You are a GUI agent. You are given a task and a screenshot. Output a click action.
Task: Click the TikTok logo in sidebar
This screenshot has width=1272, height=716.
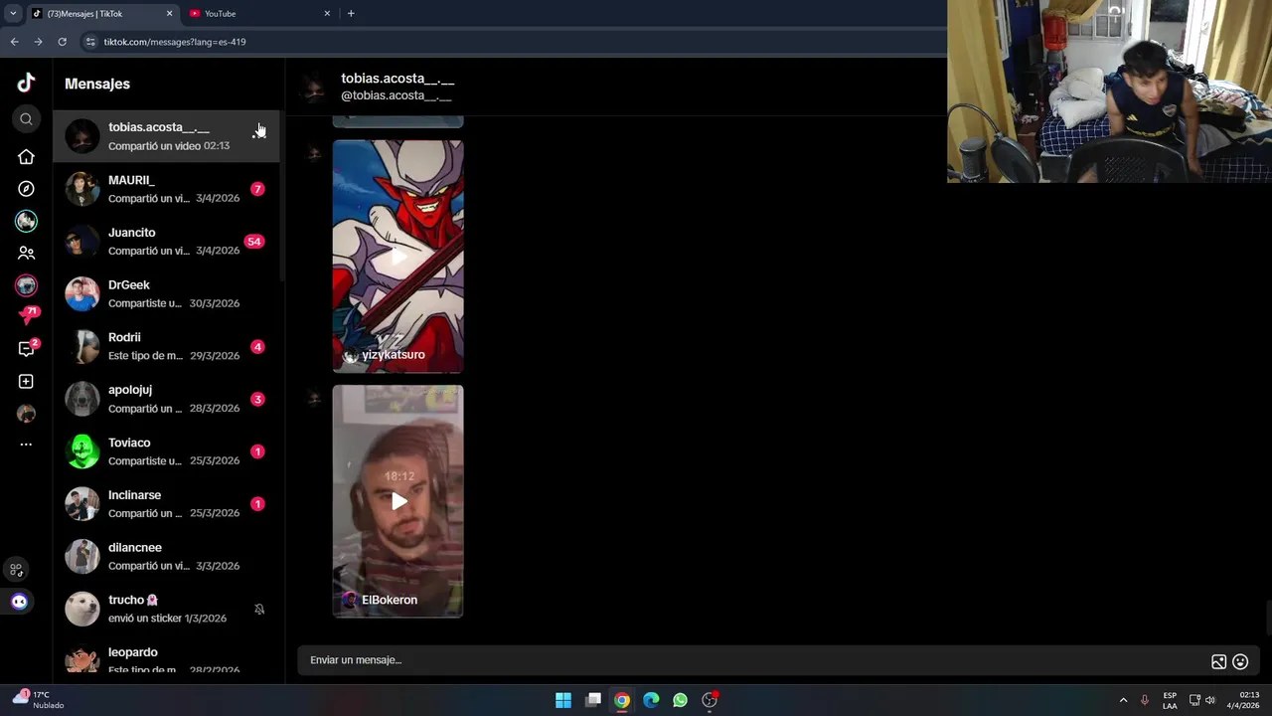26,84
